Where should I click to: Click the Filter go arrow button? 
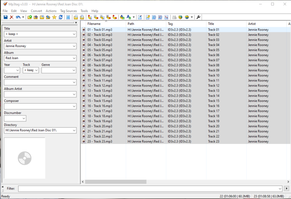pos(287,189)
